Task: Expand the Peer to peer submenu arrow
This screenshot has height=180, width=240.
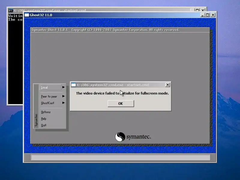Action: [63, 96]
